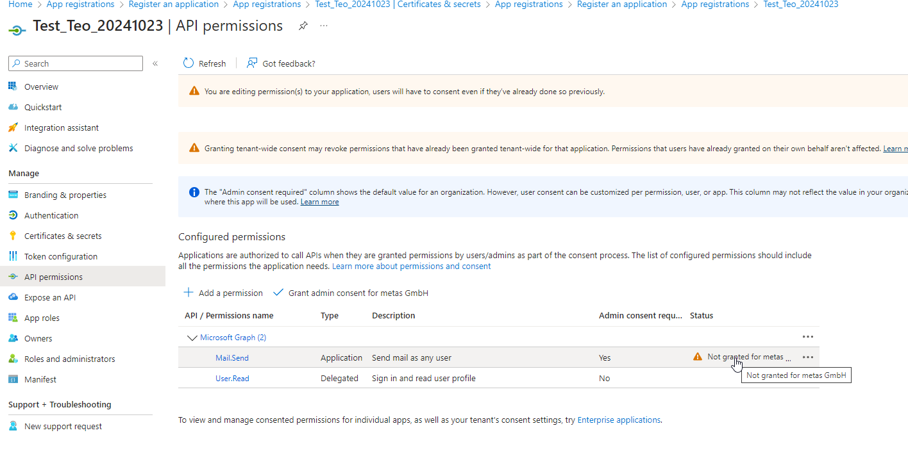Screen dimensions: 908x467
Task: Click the Quickstart cloud icon
Action: coord(13,107)
